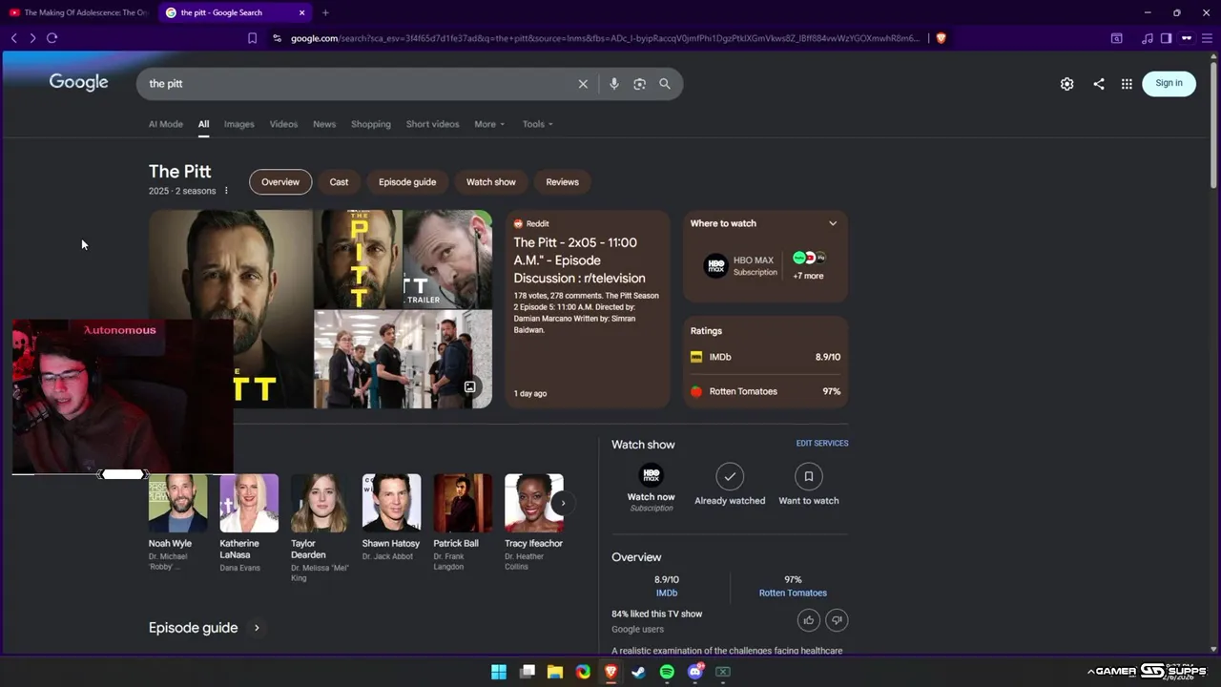Show '+7 more' streaming services

tap(808, 266)
